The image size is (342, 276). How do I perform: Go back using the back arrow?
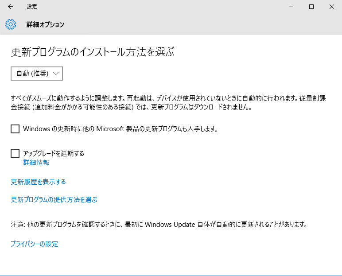11,7
